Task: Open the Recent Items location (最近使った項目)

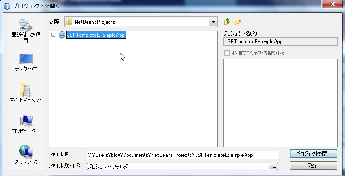Action: [x=26, y=31]
